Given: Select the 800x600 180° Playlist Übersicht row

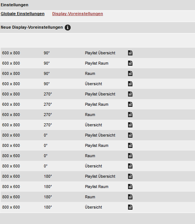Looking at the screenshot, I should click(x=98, y=176).
